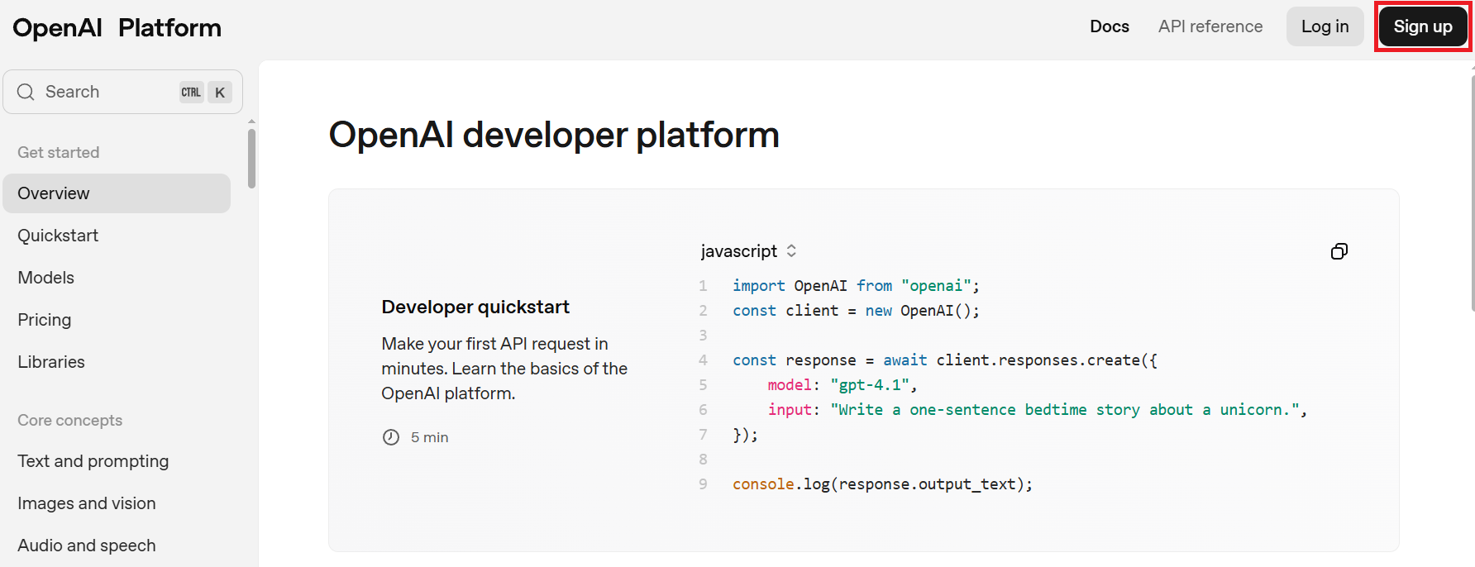Click the sidebar scrollbar thumb
Screen dimensions: 1475x567
(x=251, y=157)
